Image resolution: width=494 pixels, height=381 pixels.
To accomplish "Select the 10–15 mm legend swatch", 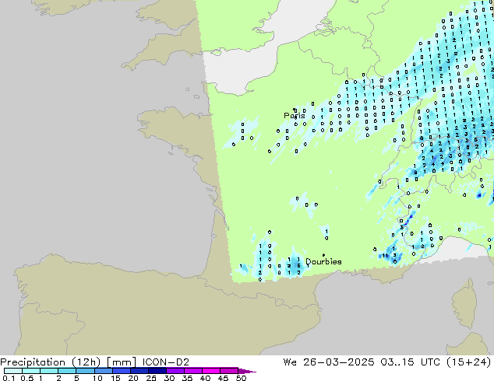I will coord(103,371).
